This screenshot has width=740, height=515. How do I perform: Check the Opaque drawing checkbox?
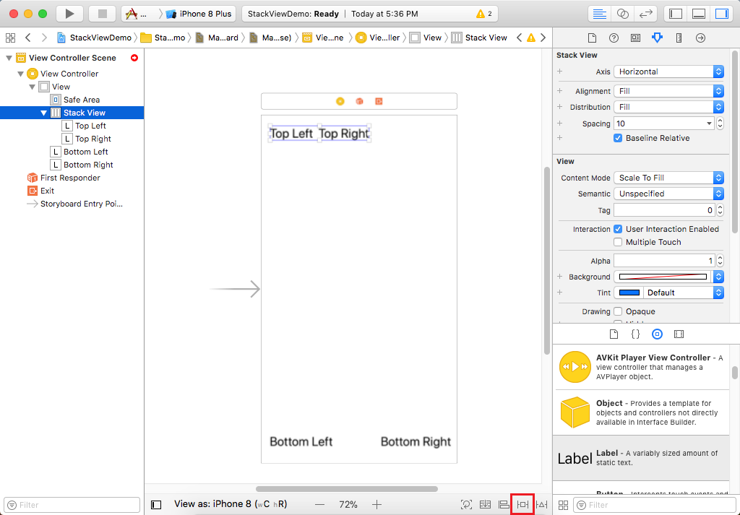point(618,312)
